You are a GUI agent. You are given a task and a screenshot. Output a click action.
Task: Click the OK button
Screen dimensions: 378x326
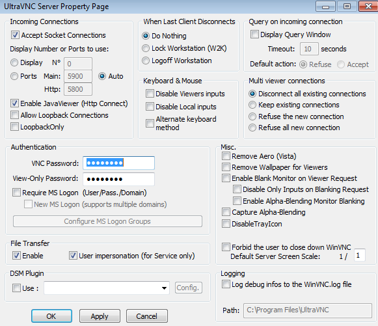tap(51, 316)
